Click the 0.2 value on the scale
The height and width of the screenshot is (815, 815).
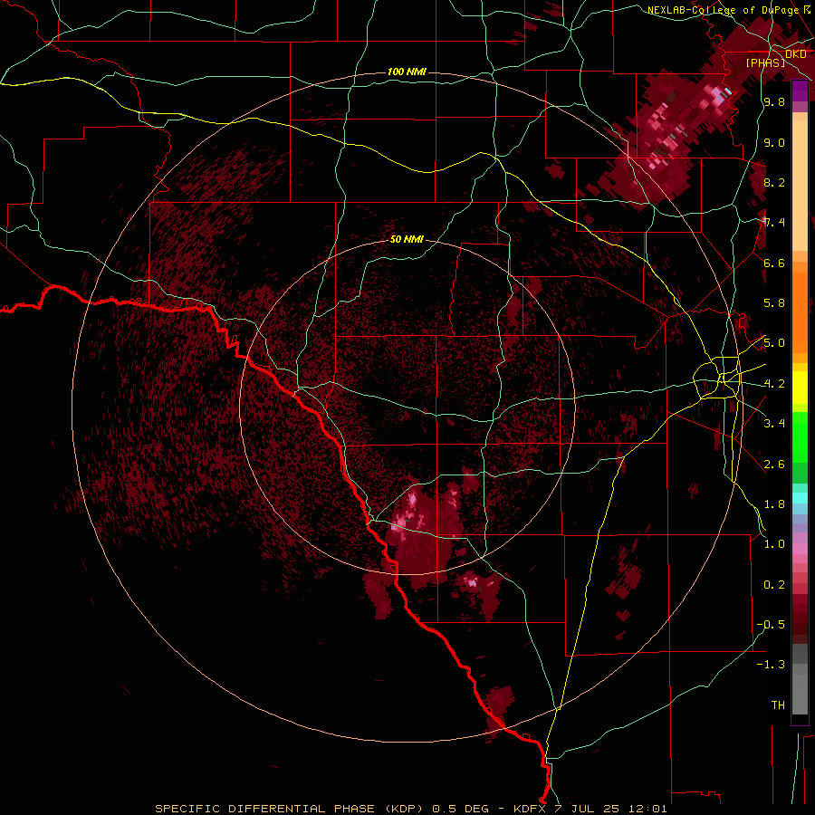click(x=774, y=585)
